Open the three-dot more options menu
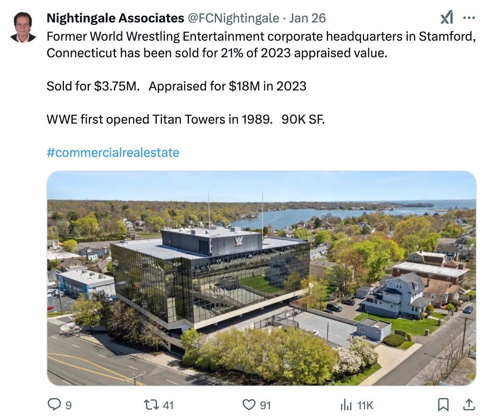Screen dimensions: 485x420 (469, 18)
